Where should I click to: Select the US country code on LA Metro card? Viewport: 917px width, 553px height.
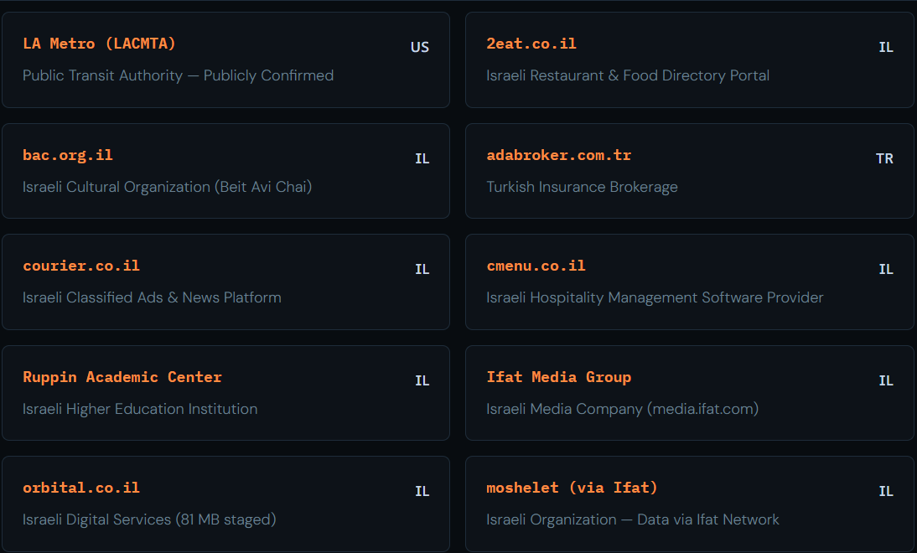420,48
